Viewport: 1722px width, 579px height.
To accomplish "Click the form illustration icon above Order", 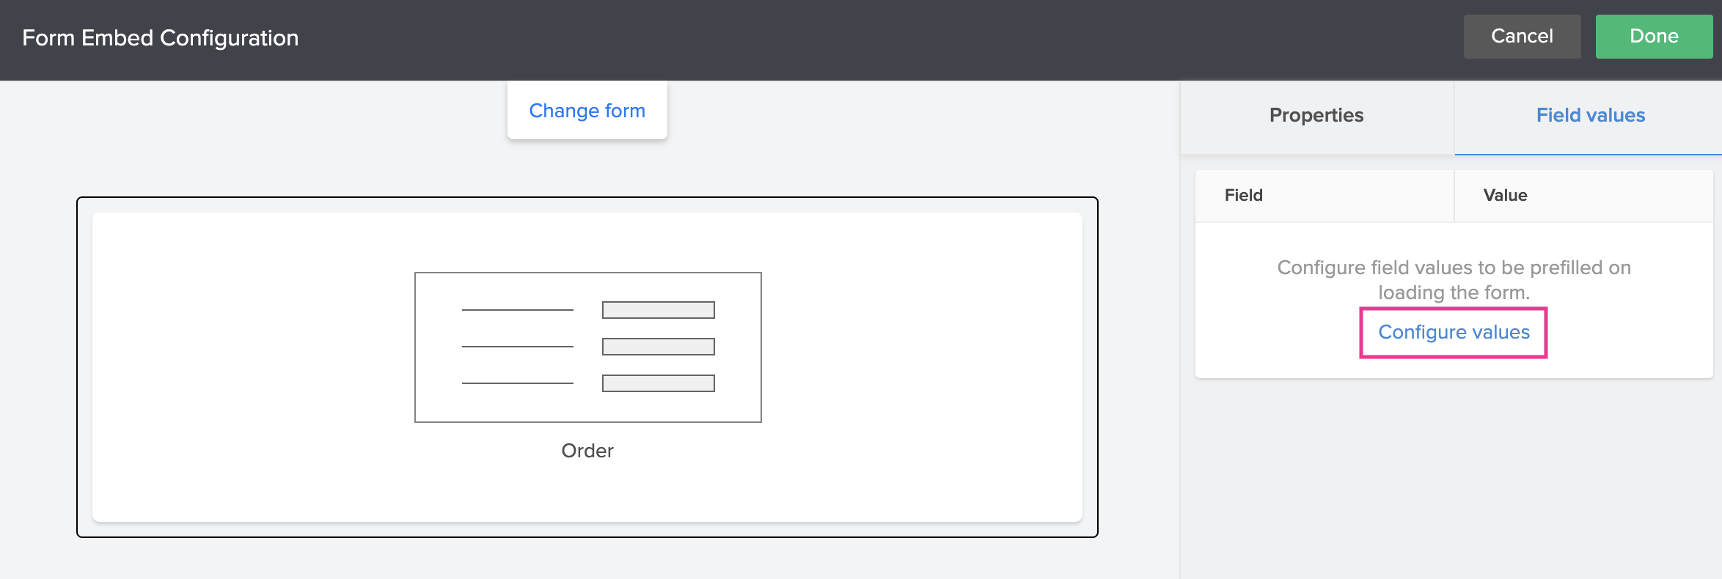I will [x=587, y=347].
